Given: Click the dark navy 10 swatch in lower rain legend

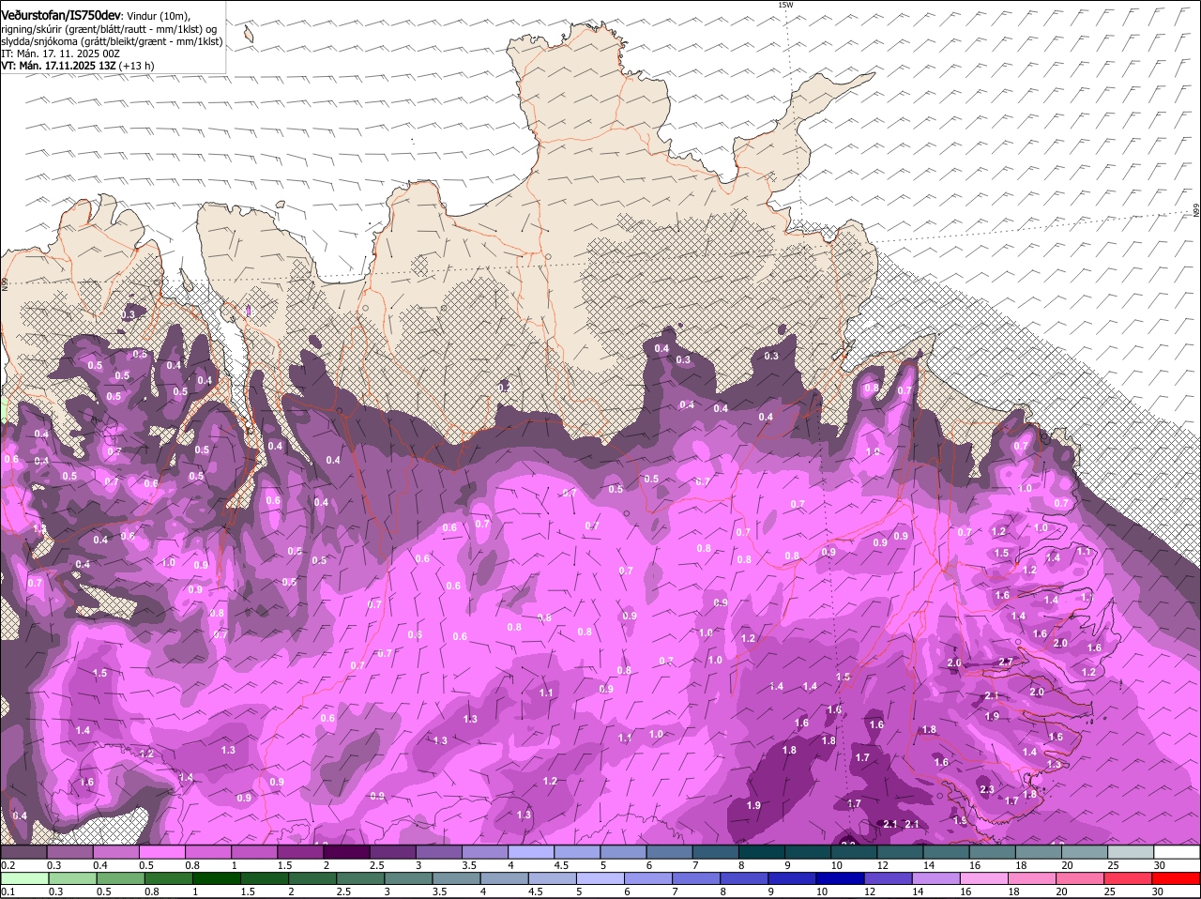Looking at the screenshot, I should tap(840, 878).
